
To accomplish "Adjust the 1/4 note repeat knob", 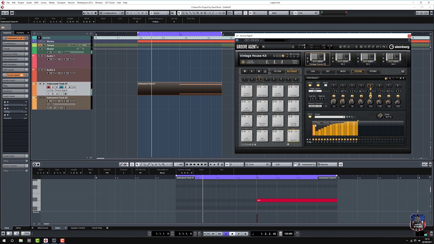I will 334,102.
